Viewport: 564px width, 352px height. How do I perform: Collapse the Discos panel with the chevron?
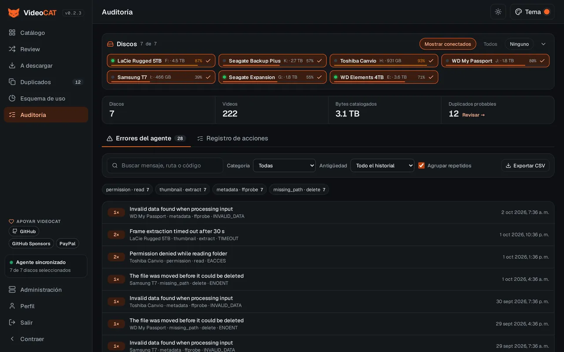(x=543, y=44)
